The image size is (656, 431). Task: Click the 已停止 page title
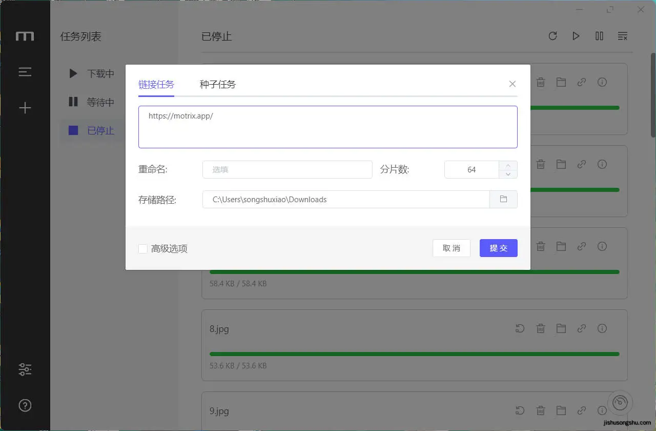point(217,36)
